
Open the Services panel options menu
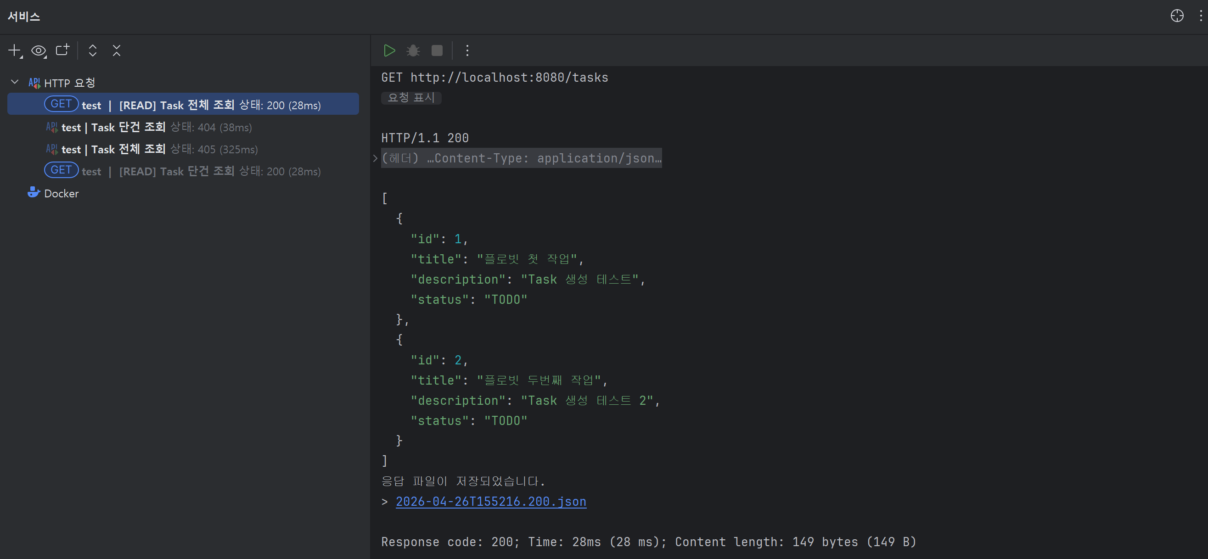[1201, 16]
